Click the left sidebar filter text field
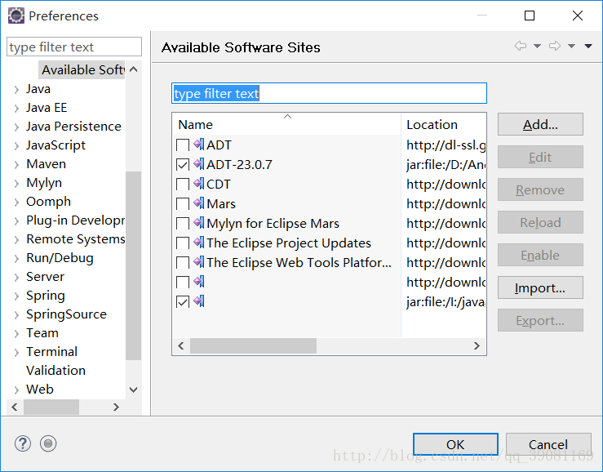Image resolution: width=603 pixels, height=472 pixels. coord(74,47)
